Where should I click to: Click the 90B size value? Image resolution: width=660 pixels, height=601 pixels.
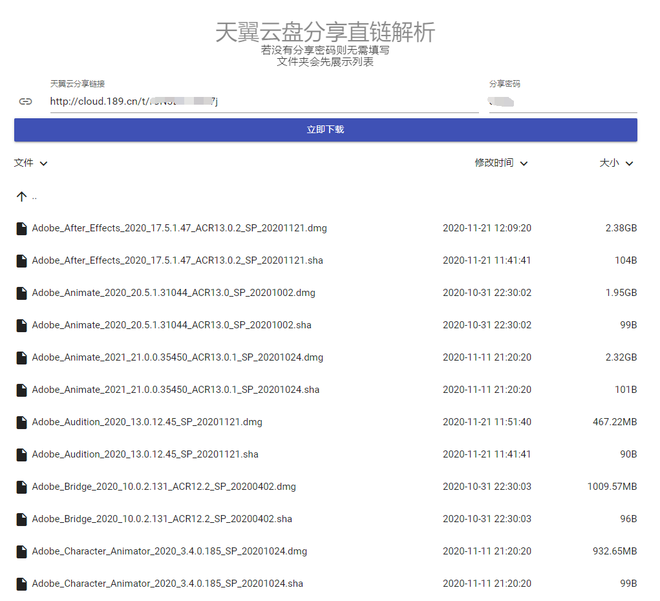(628, 454)
